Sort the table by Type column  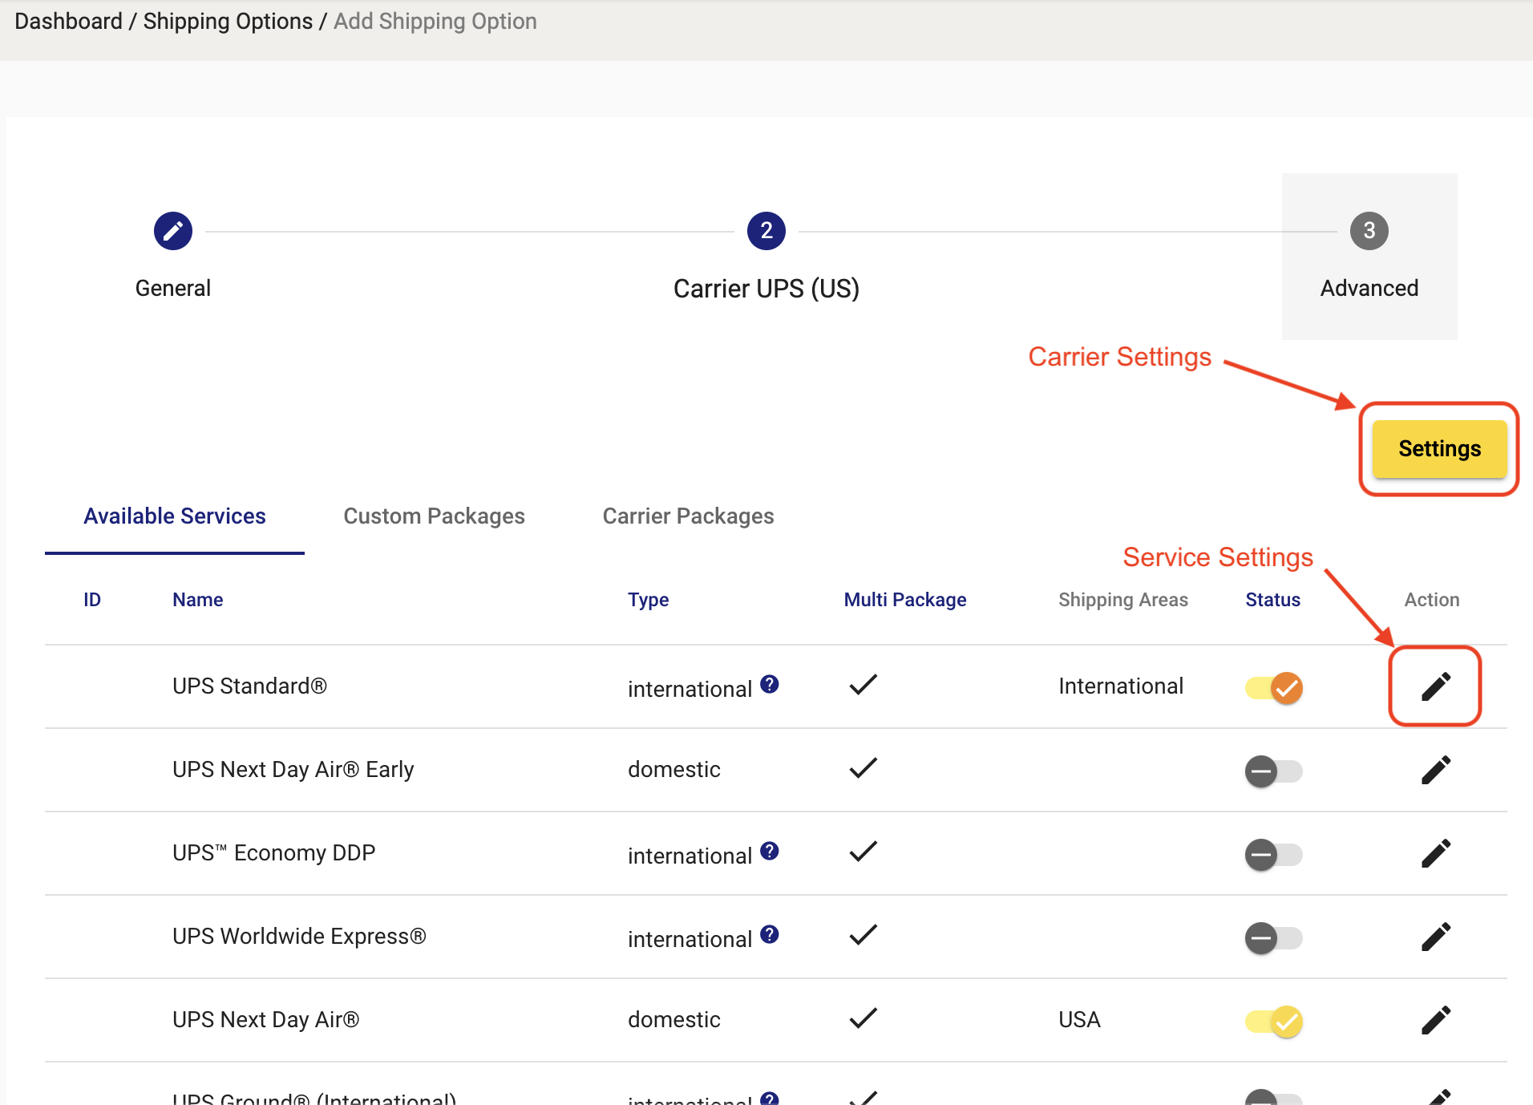click(x=649, y=600)
